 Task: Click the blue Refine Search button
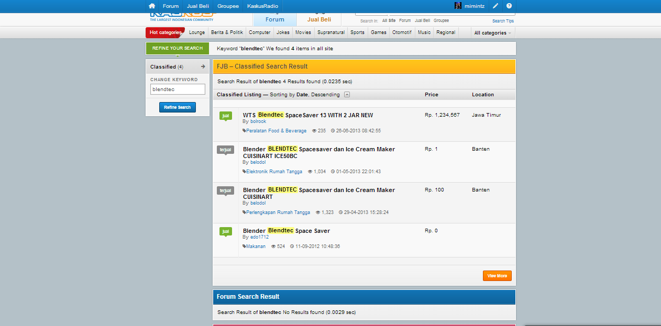[177, 107]
